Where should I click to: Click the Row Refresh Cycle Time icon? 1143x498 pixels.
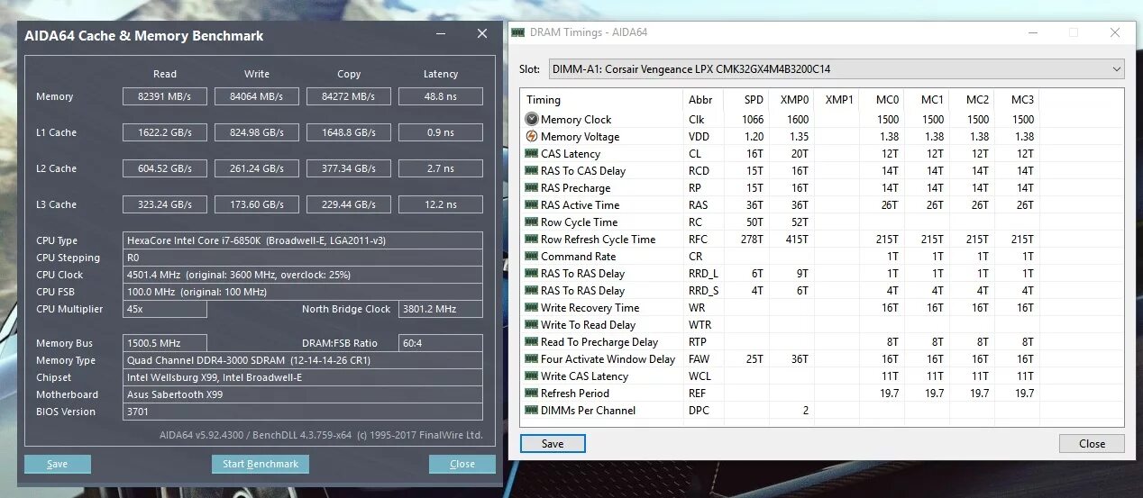532,239
